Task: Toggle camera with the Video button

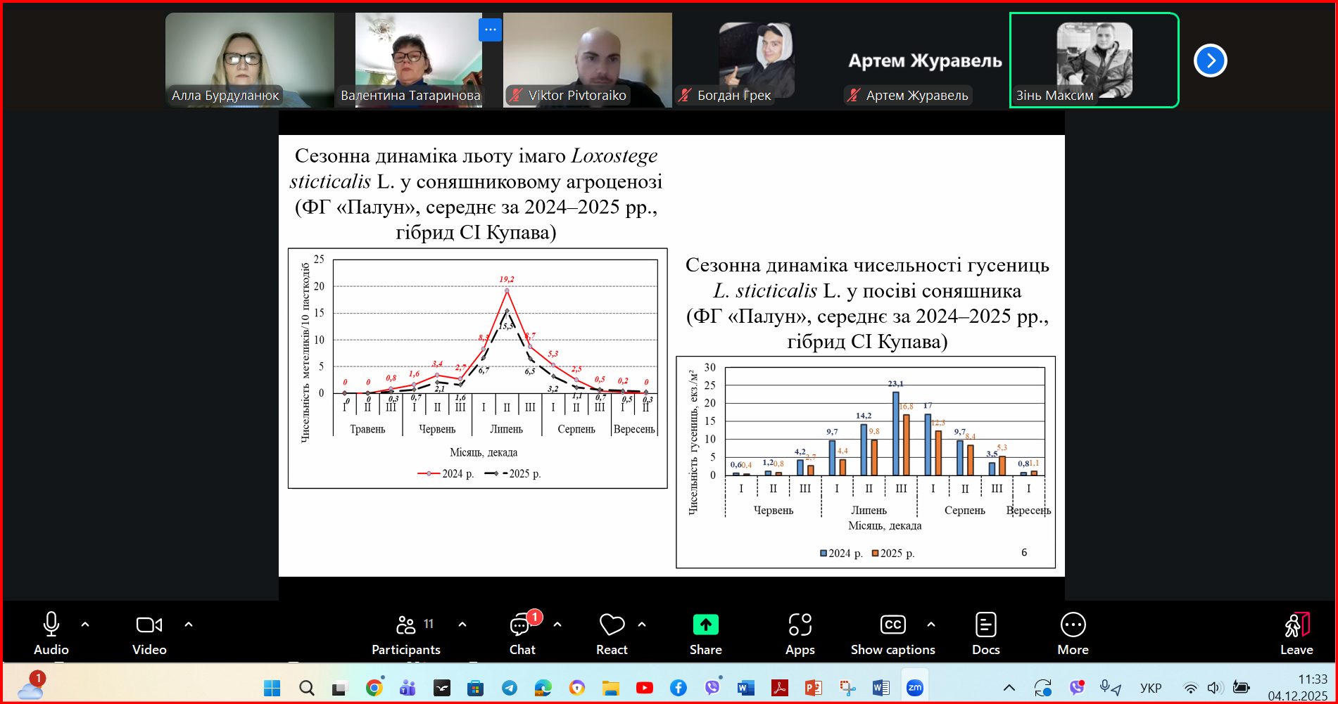Action: (149, 633)
